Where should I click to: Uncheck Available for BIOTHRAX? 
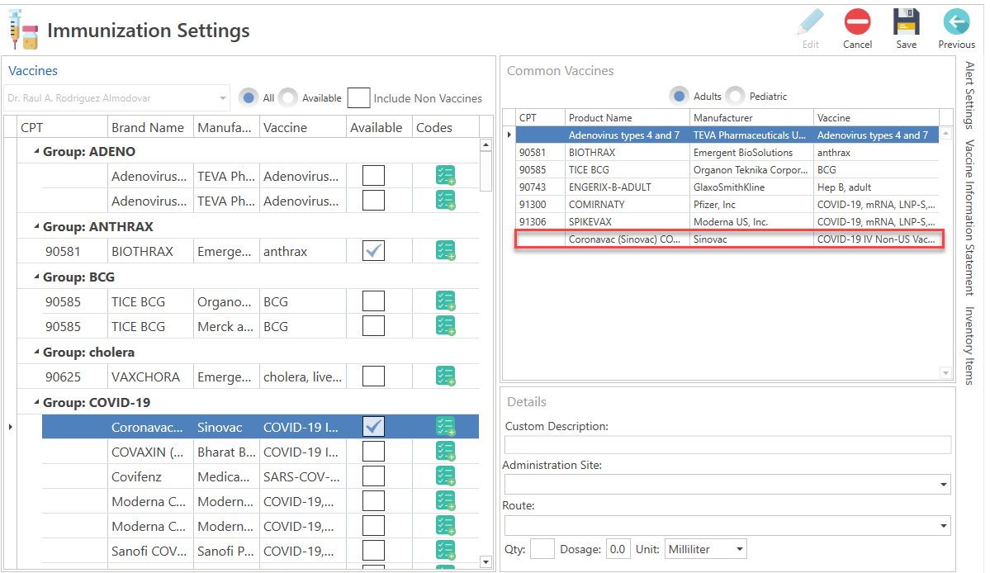[x=374, y=250]
